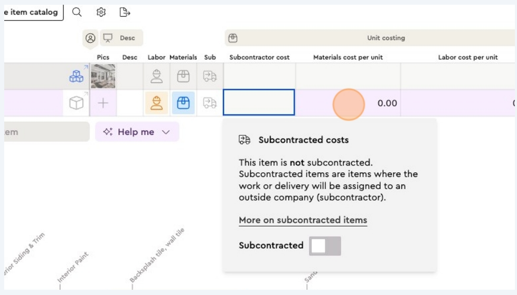Click the selected Subcontractor cost input cell
This screenshot has height=295, width=517.
[x=259, y=103]
